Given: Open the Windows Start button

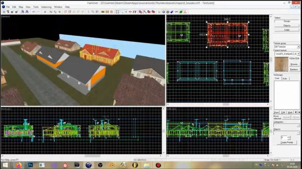Looking at the screenshot, I should 5,165.
